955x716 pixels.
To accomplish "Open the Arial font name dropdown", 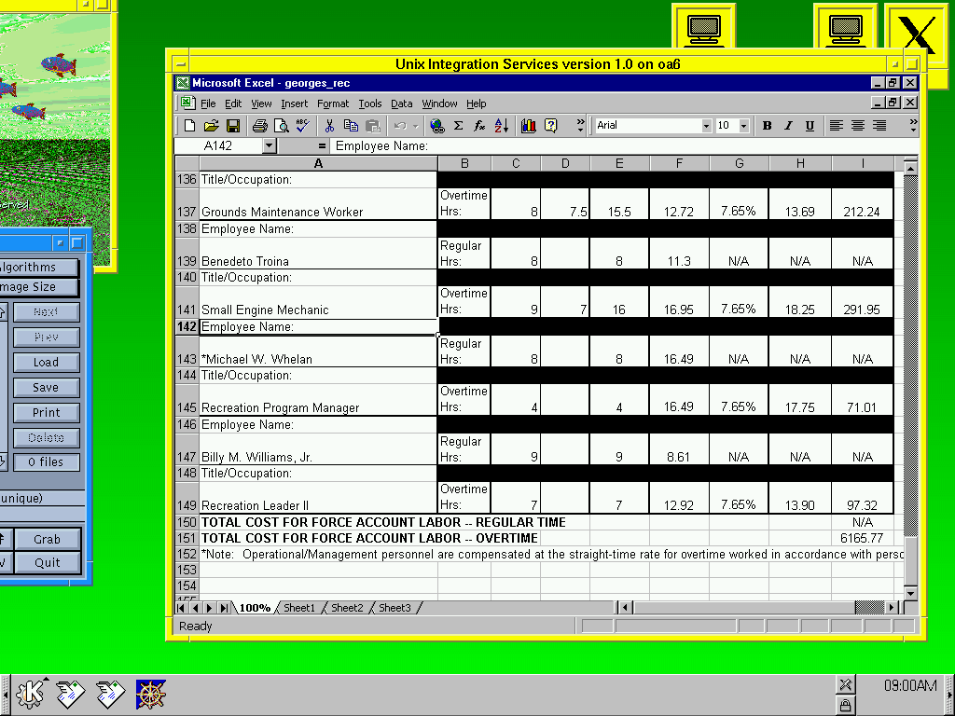I will click(706, 126).
